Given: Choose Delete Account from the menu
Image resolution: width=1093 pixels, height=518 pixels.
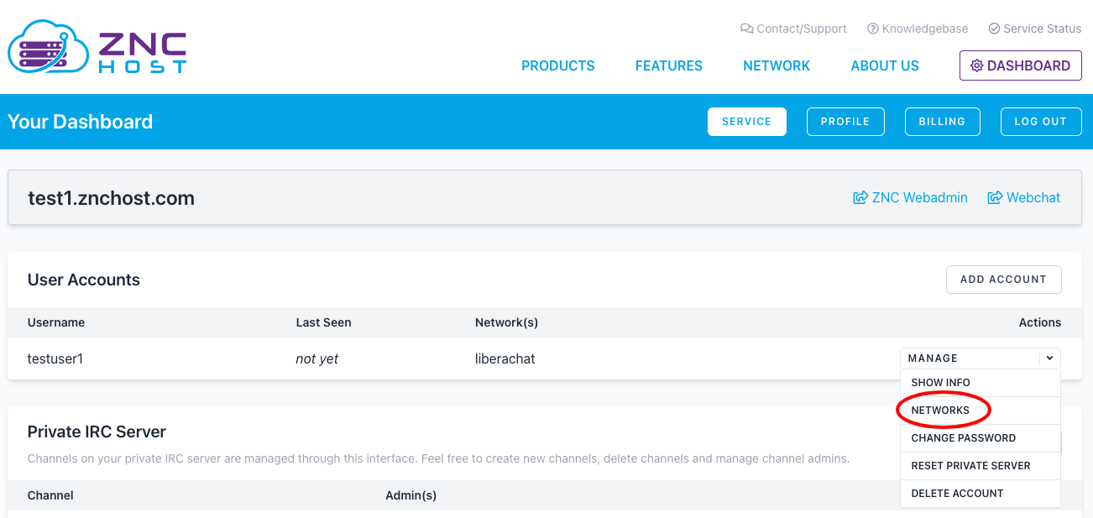Looking at the screenshot, I should (x=957, y=494).
